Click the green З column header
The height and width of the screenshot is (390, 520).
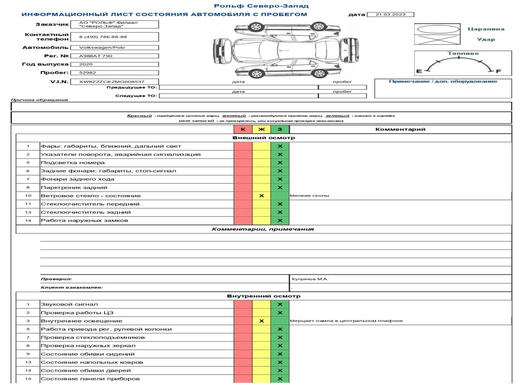coord(280,129)
